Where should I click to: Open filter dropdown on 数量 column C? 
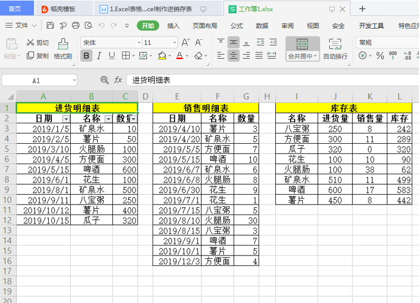click(134, 119)
